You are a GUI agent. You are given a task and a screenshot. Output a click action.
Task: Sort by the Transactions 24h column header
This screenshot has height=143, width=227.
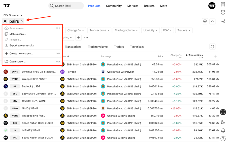click(194, 56)
